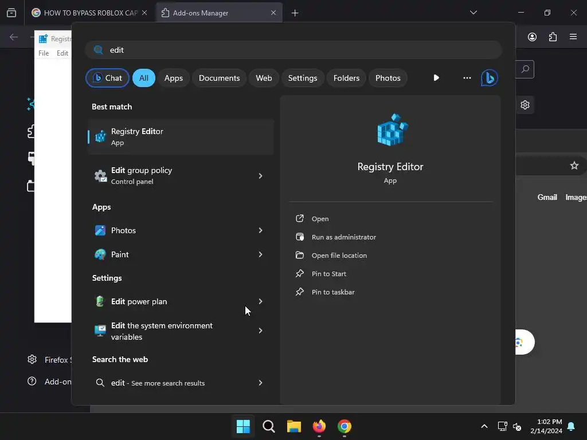Open Firefox extensions puzzle icon

click(x=553, y=37)
